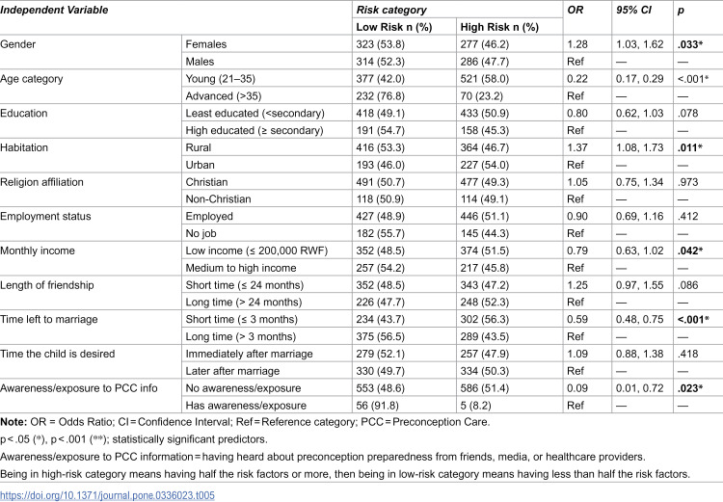Click the 'Has awareness/exposure' cell
The image size is (723, 502).
[x=246, y=406]
